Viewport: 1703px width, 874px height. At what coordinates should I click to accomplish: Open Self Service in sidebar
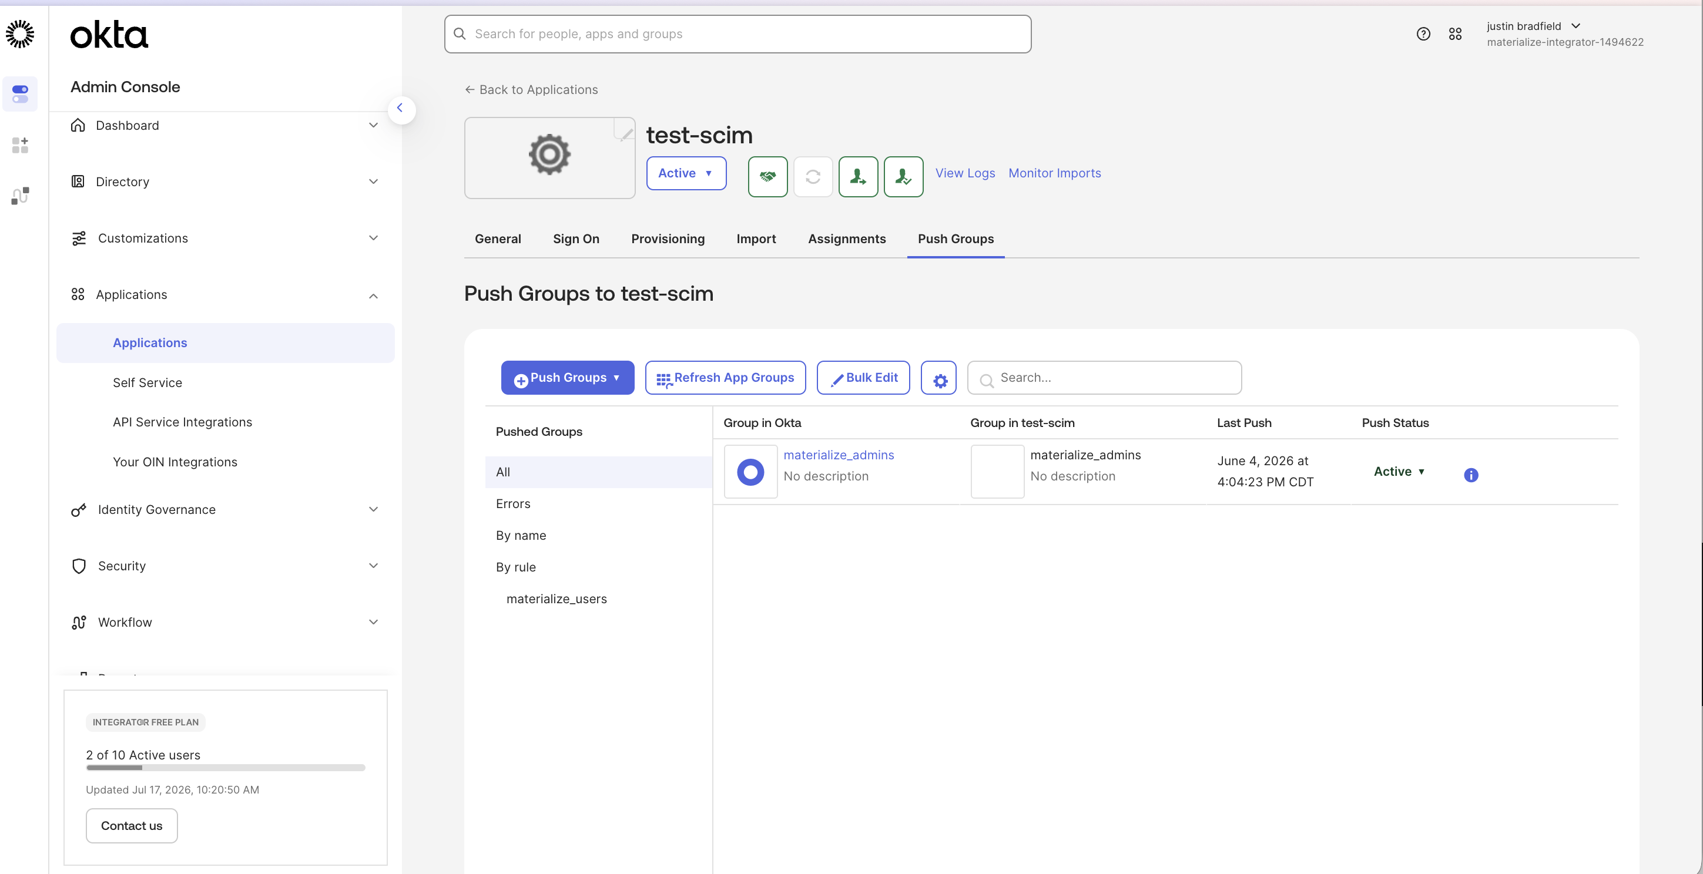pos(147,383)
